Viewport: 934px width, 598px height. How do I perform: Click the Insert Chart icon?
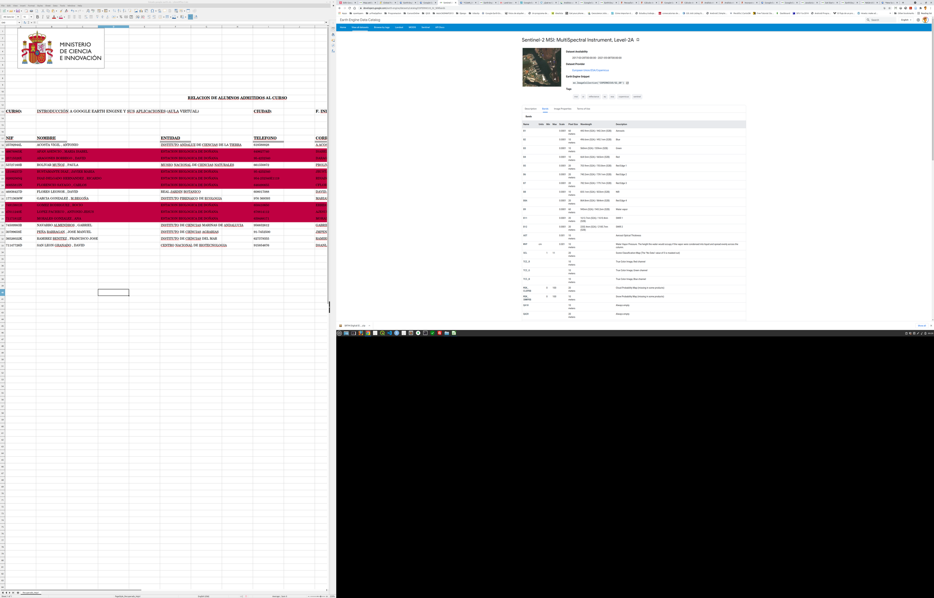[x=141, y=11]
